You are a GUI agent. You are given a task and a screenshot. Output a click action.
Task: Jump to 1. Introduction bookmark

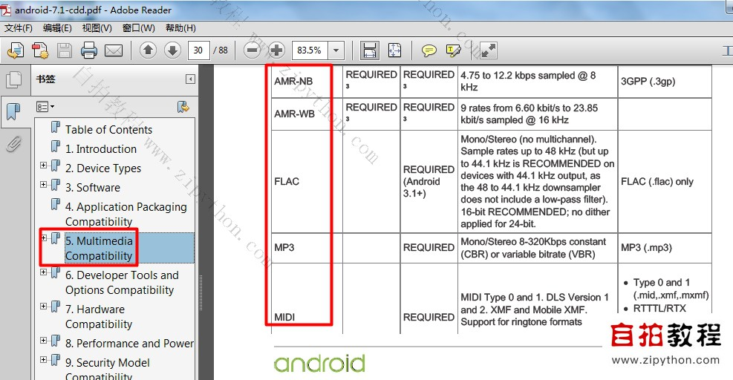(x=101, y=148)
